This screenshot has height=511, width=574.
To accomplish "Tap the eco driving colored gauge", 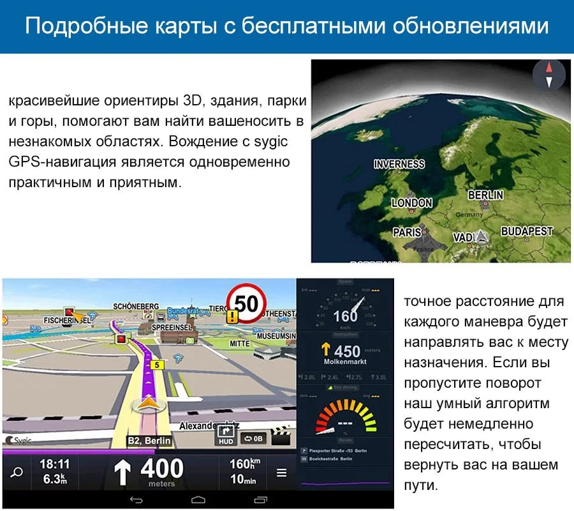I will 345,416.
